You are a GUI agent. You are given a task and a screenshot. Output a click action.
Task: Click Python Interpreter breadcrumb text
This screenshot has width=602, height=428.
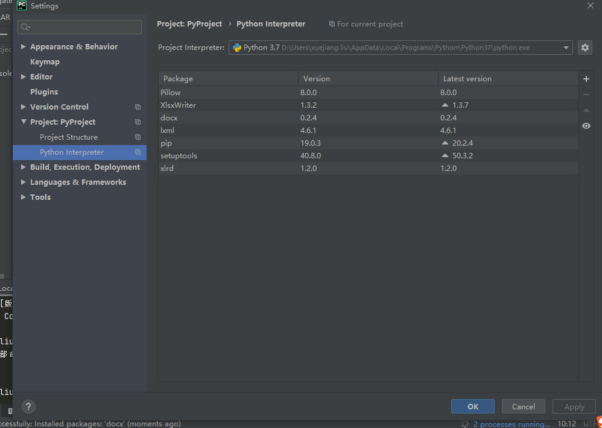pos(271,23)
